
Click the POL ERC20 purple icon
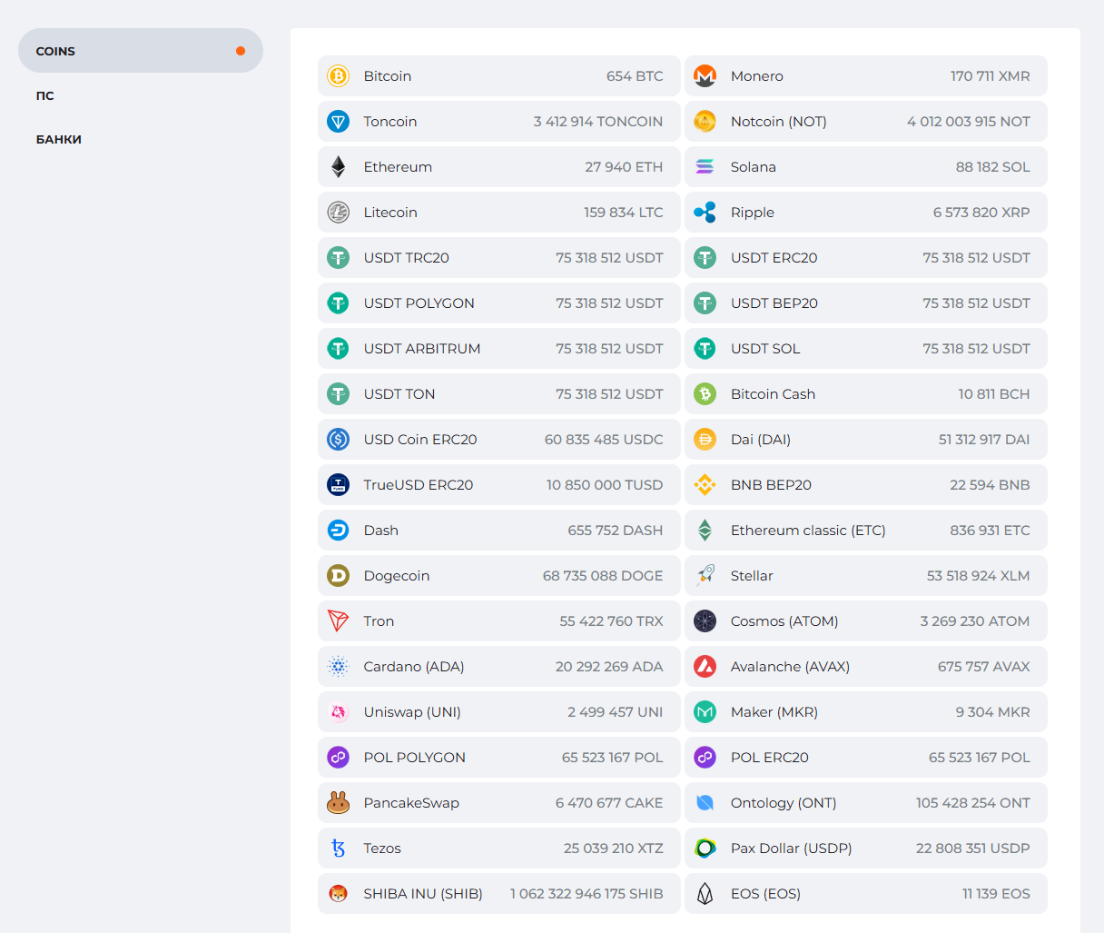click(x=705, y=758)
